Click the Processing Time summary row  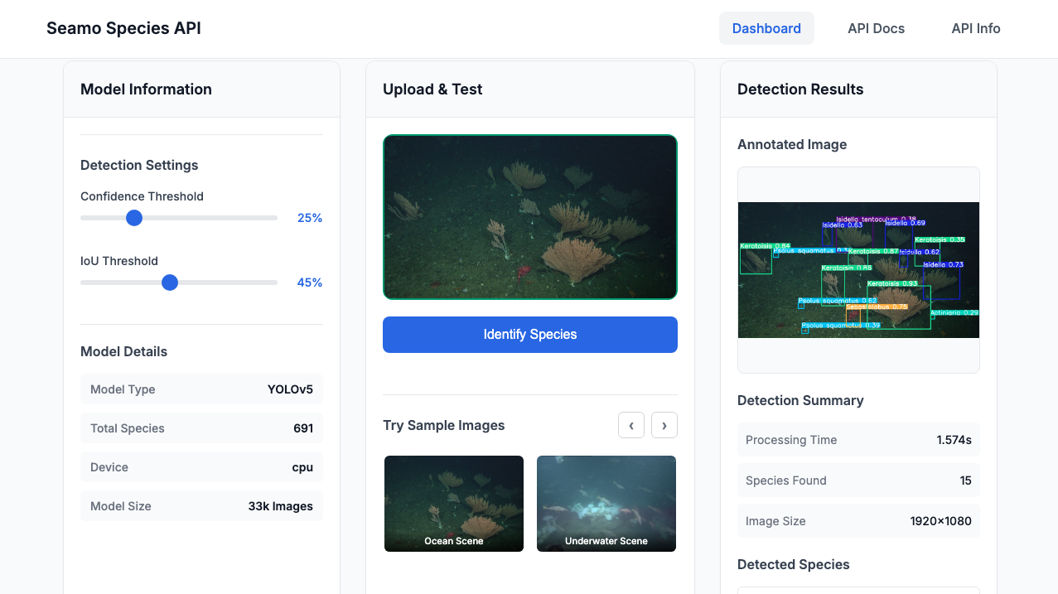click(858, 440)
